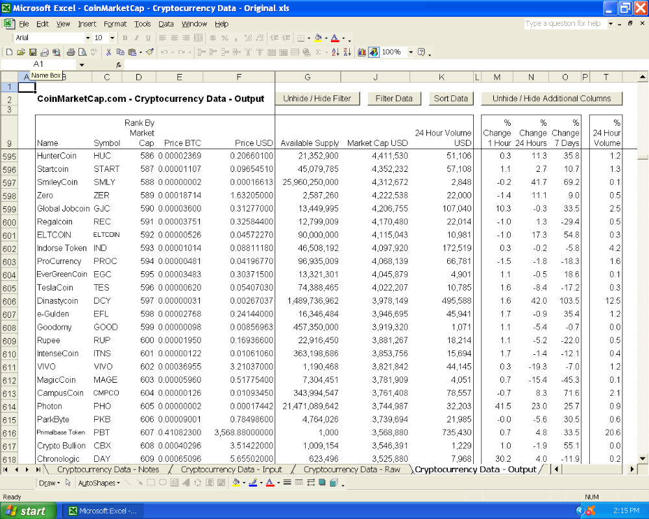Choose the Select Objects arrow tool
649x519 pixels.
(68, 483)
